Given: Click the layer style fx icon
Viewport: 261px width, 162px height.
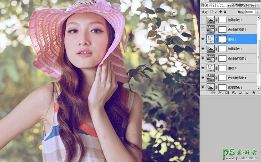Looking at the screenshot, I should [x=220, y=93].
